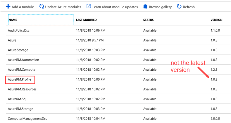Click version 5.0.0.0 of ComputerManagementDsc
Viewport: 231px width, 123px height.
(215, 118)
